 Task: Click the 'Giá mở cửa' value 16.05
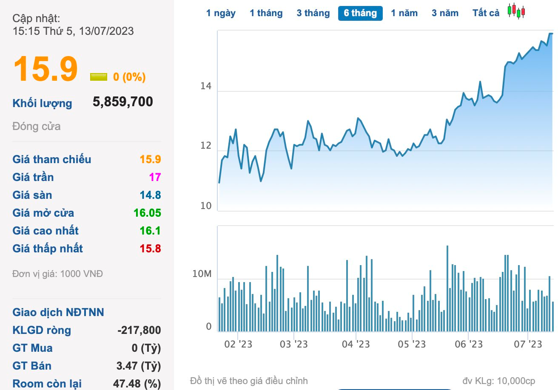pos(148,213)
